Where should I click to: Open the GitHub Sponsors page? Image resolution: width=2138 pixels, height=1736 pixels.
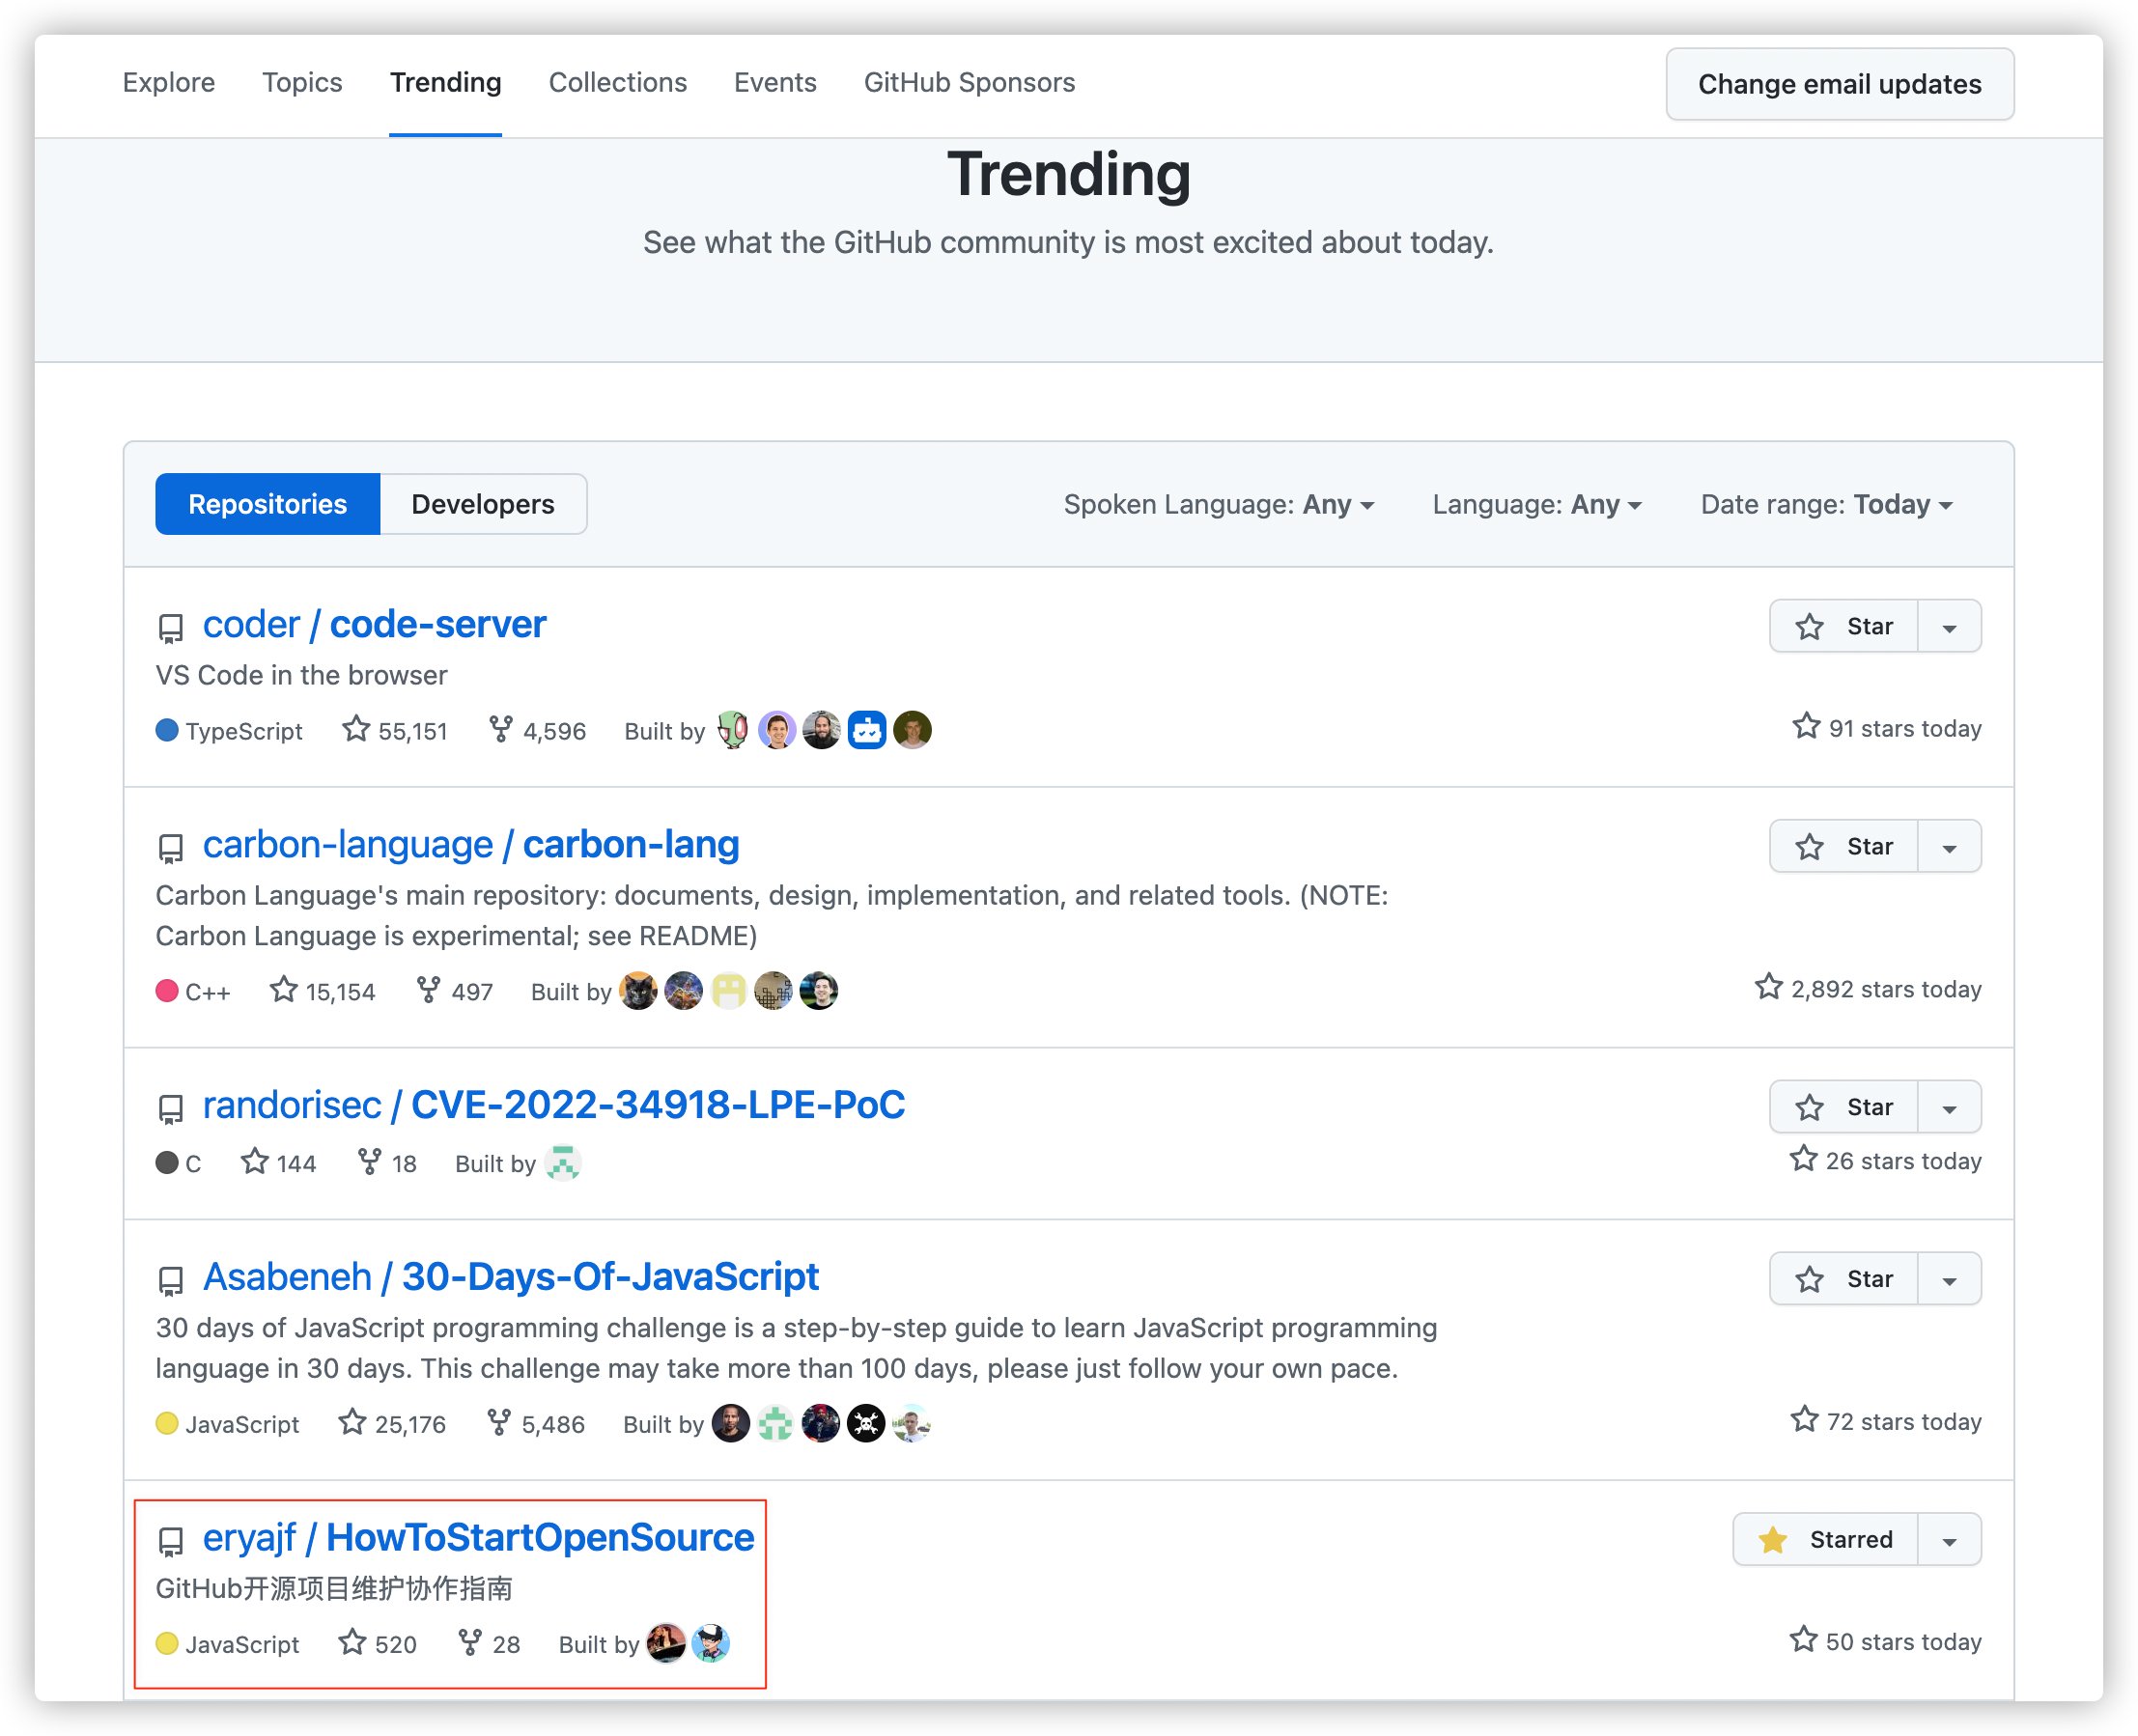[969, 83]
